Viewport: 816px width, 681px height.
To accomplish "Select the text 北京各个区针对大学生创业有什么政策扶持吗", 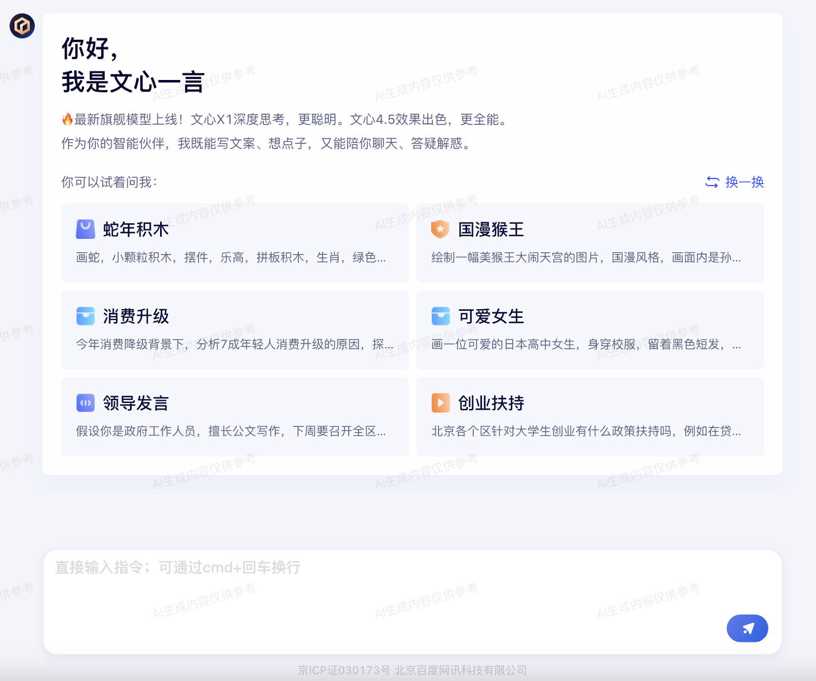I will 551,431.
